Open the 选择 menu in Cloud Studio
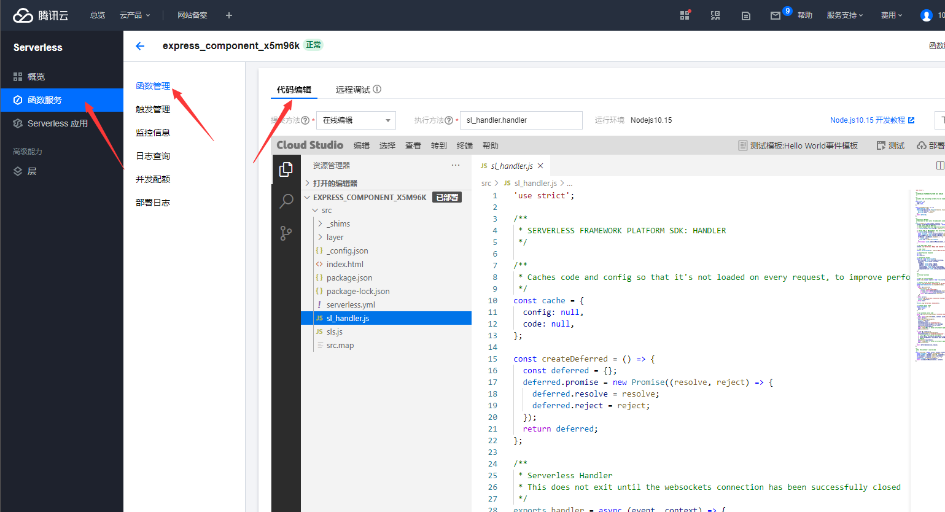 point(387,145)
